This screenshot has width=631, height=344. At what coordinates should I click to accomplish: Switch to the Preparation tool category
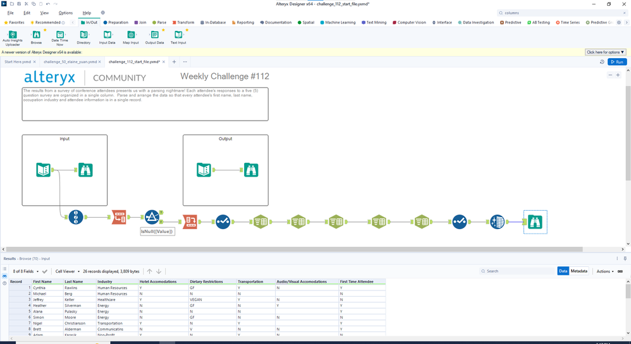116,23
